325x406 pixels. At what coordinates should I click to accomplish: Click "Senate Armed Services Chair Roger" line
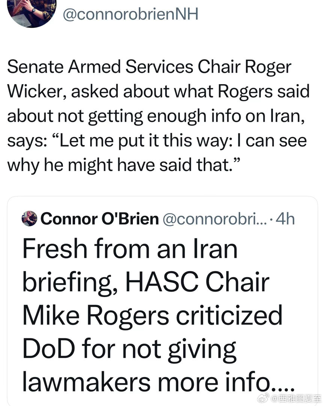coord(149,67)
